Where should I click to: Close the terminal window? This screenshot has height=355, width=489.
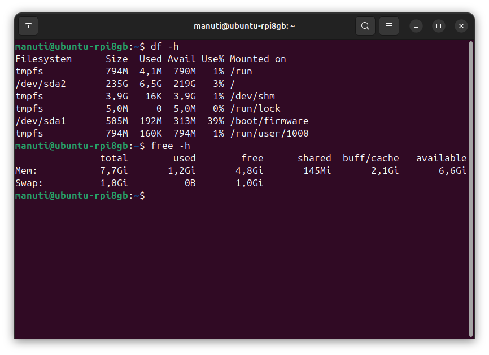[461, 26]
